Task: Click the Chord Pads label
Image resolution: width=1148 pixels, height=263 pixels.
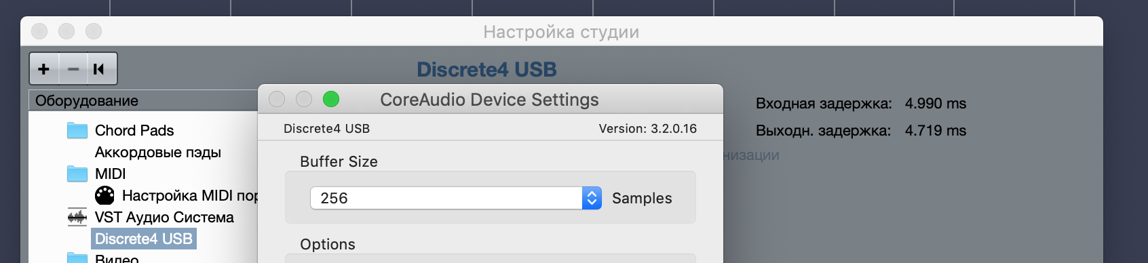Action: [134, 130]
